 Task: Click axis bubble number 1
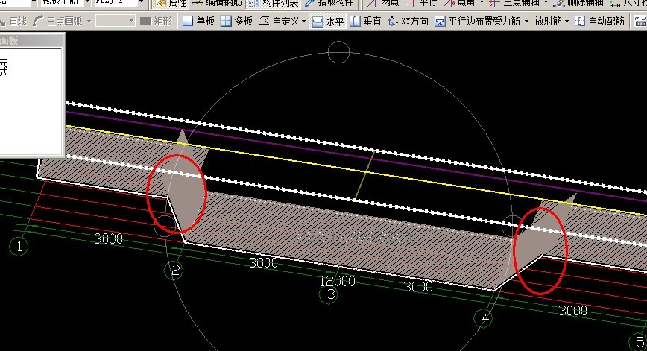click(19, 247)
